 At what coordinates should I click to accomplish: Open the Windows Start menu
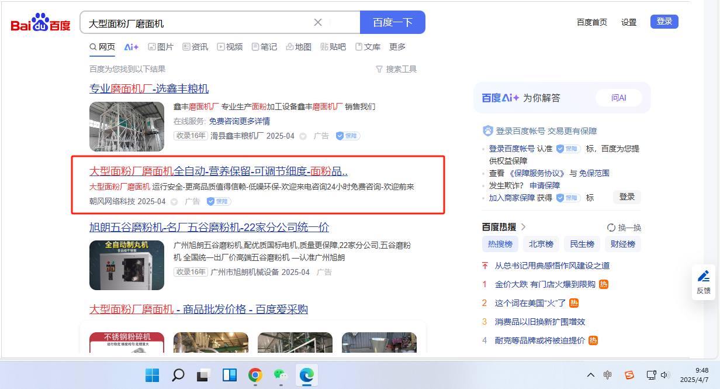152,375
